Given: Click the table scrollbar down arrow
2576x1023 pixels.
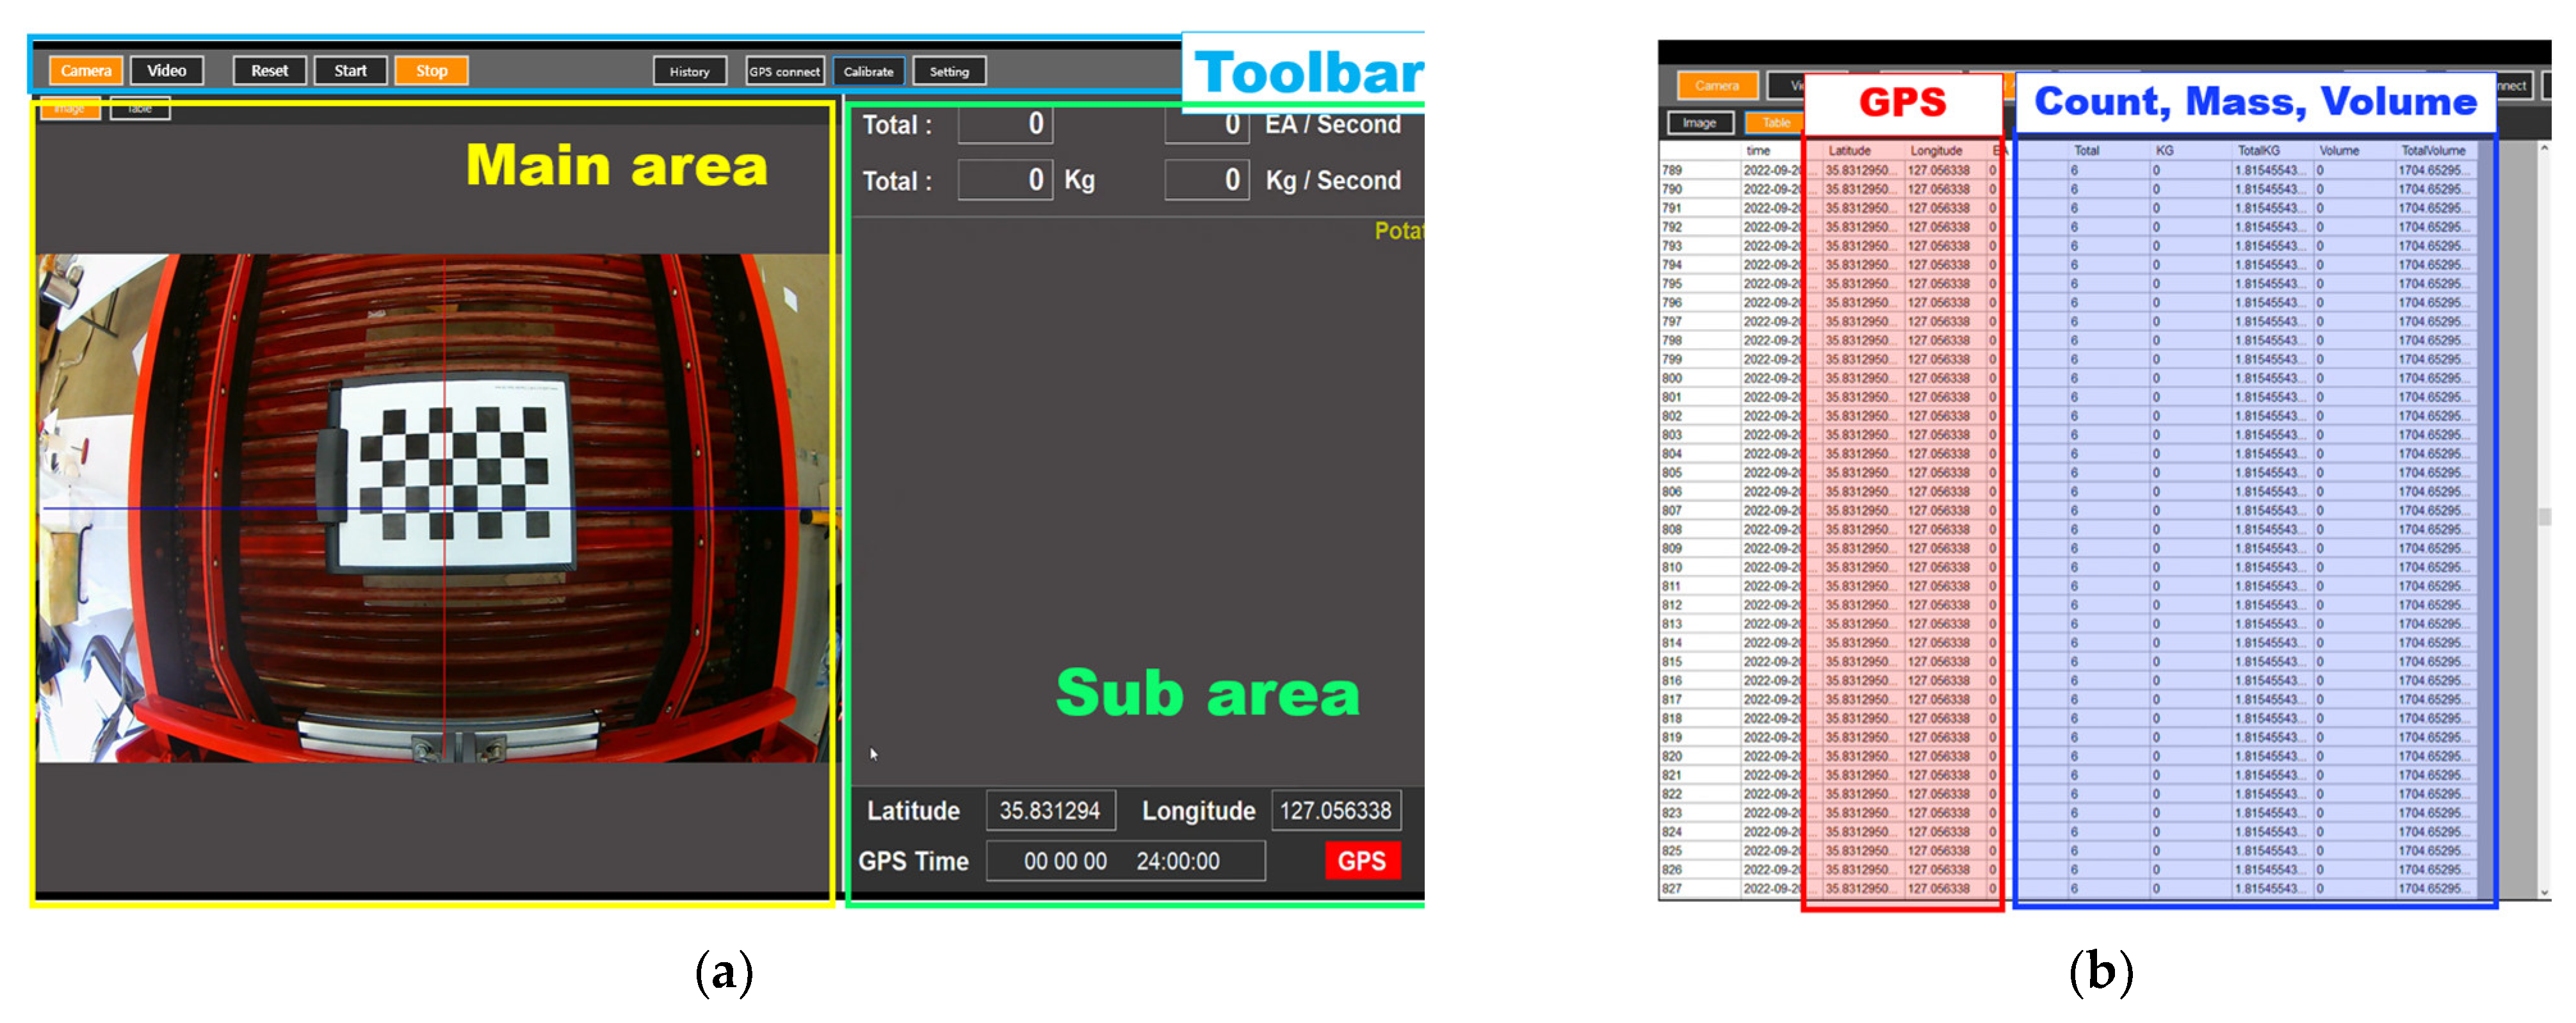Looking at the screenshot, I should [x=2545, y=892].
